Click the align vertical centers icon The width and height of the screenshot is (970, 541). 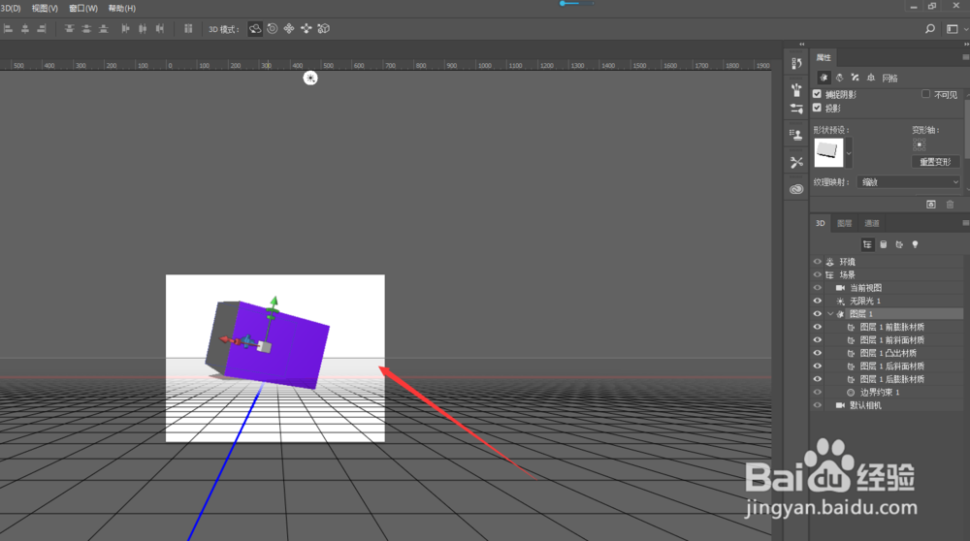click(x=86, y=29)
